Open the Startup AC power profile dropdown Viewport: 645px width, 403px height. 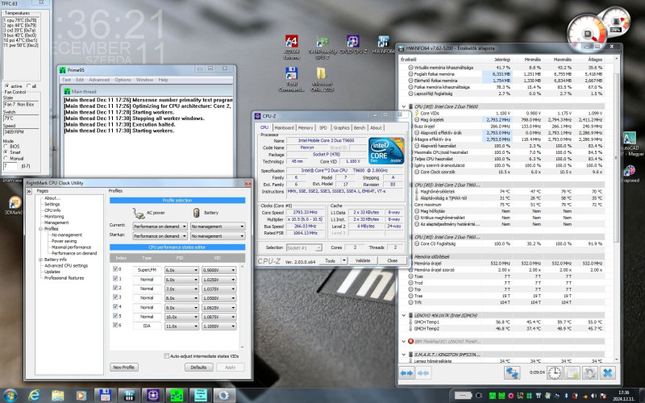[x=160, y=236]
